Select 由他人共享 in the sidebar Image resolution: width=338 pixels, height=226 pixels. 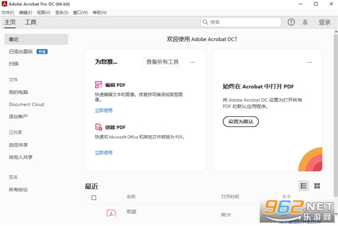(21, 157)
